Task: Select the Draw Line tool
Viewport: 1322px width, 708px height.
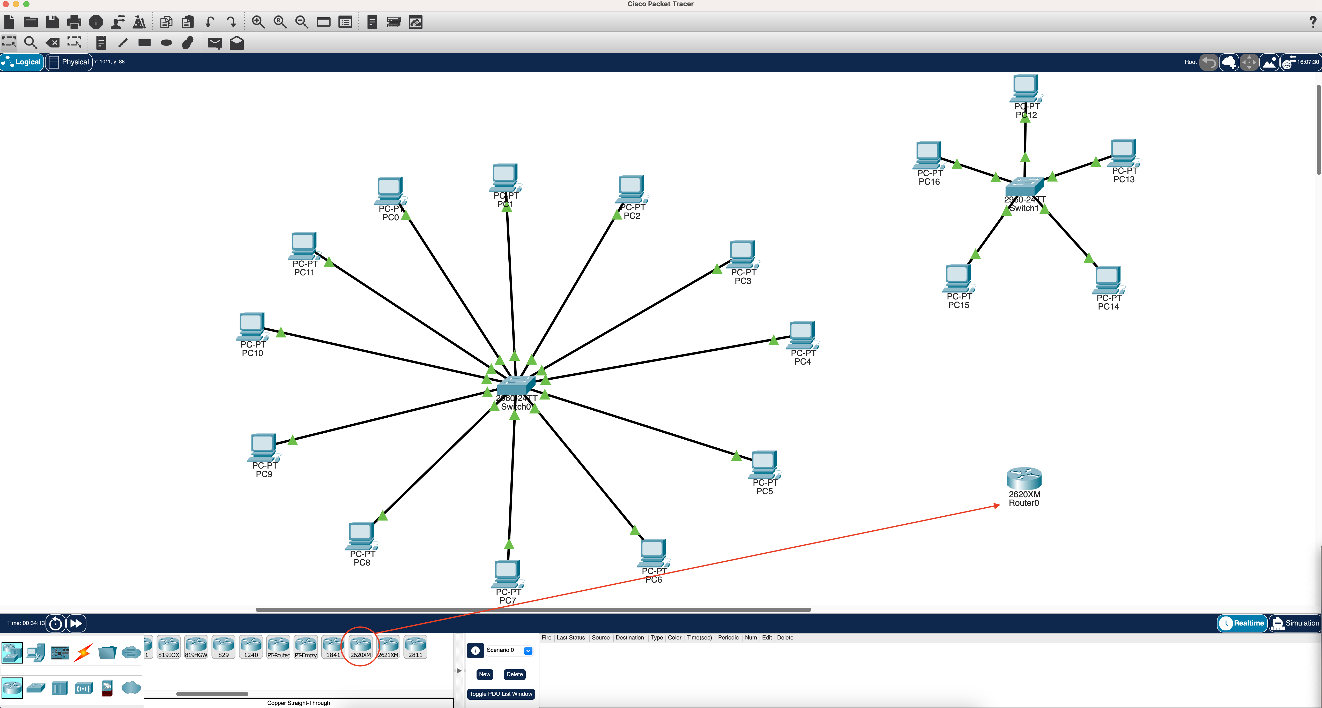Action: [123, 43]
